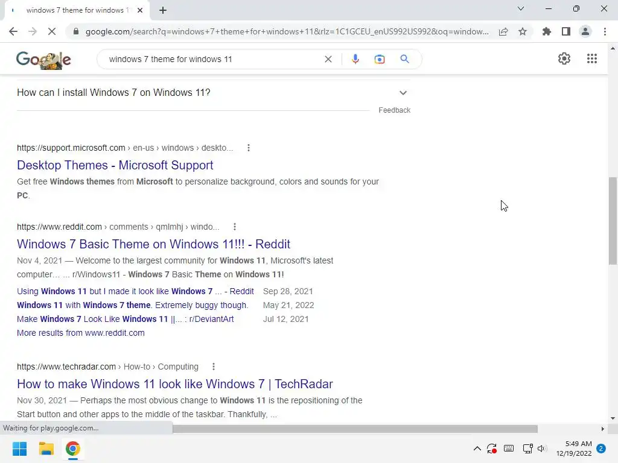Open File Explorer from taskbar
Screen dimensions: 618x463
coord(46,449)
